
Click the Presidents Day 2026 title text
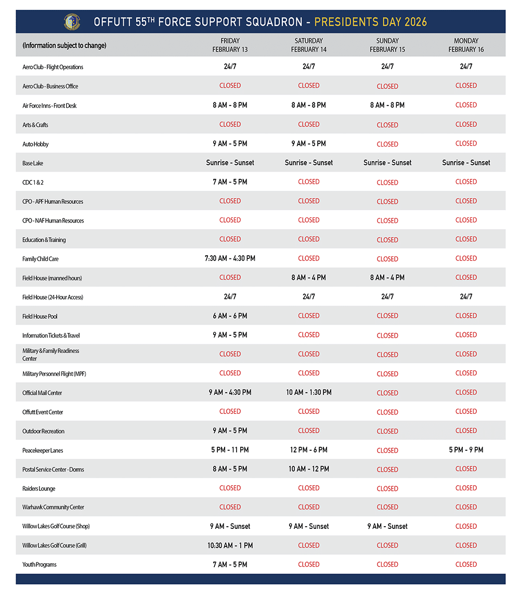coord(370,22)
